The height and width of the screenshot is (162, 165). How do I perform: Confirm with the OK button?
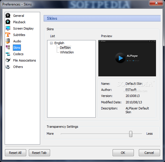123,153
